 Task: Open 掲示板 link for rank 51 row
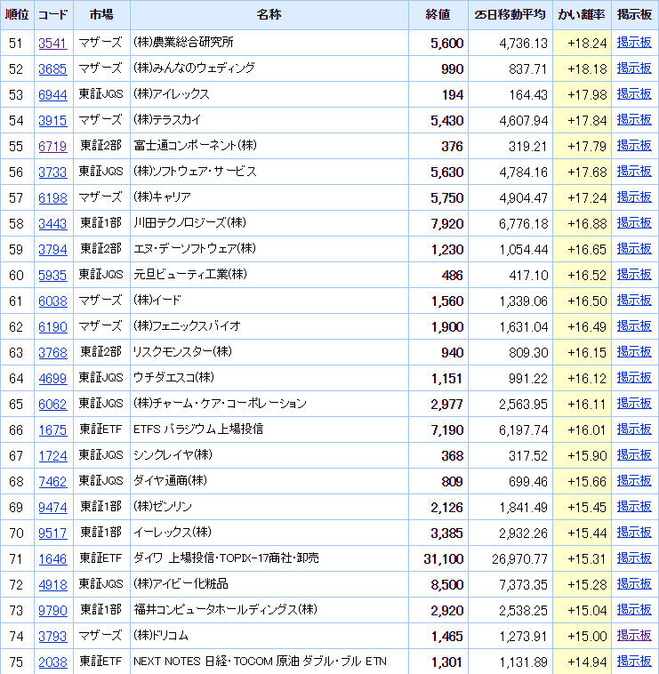(x=634, y=43)
